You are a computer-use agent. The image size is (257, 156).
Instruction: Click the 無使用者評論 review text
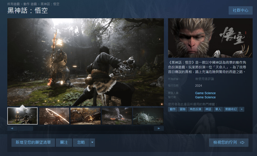[205, 79]
